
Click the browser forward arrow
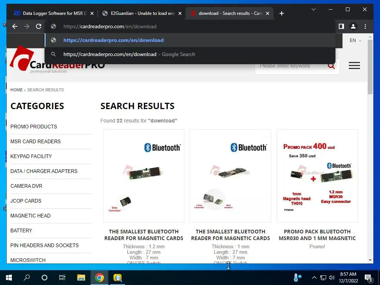click(27, 26)
